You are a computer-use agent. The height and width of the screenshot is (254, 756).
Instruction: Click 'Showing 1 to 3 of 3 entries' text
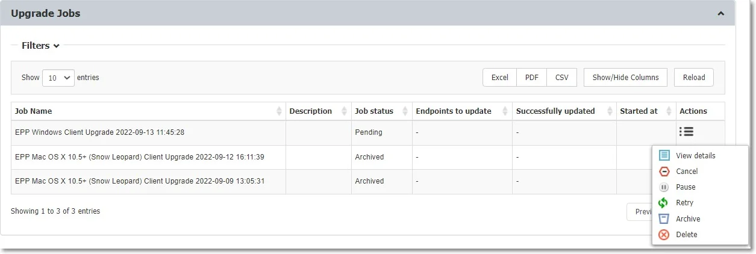pos(55,211)
